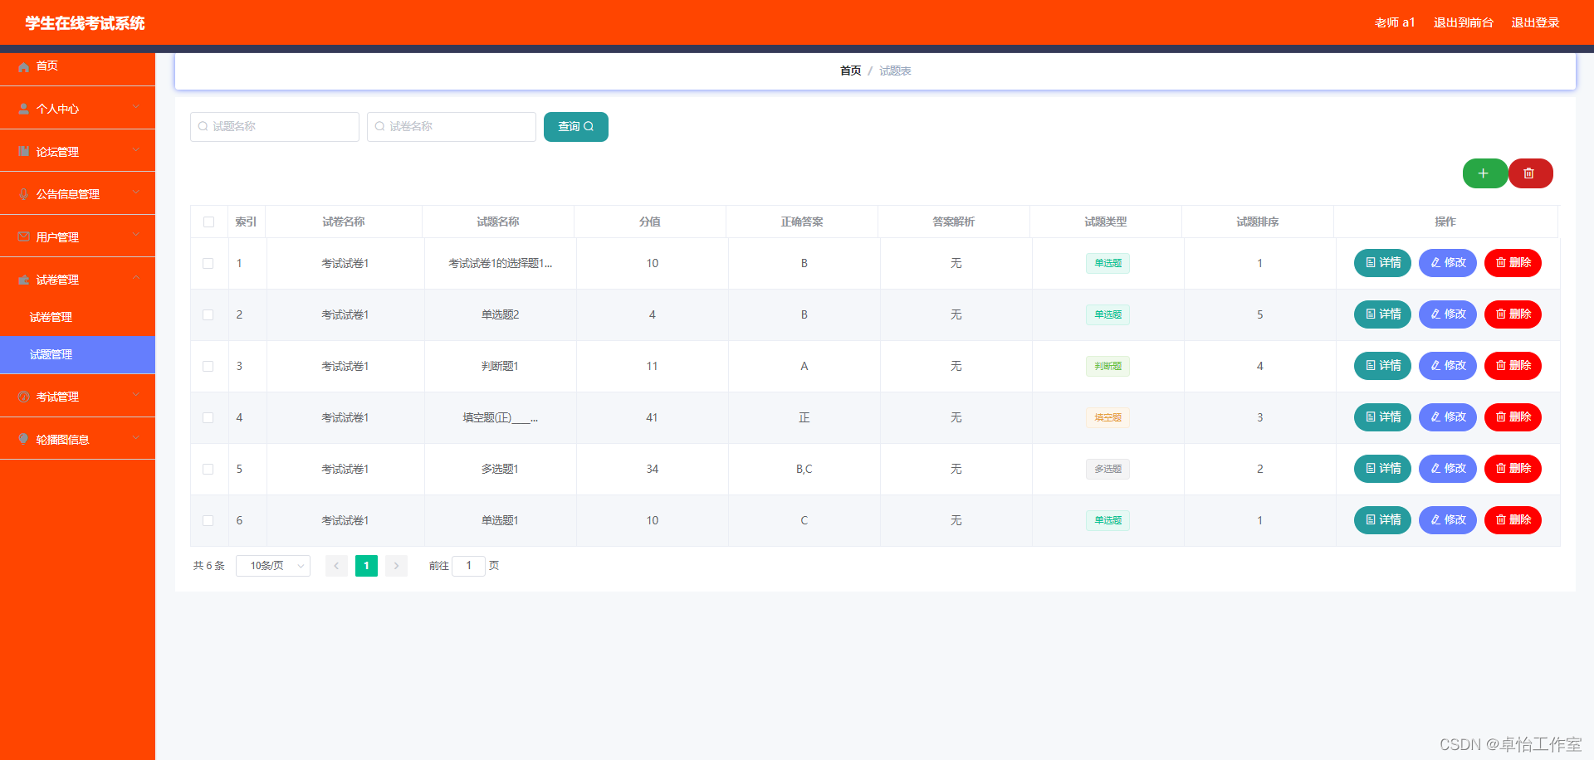Collapse the 试卷管理 menu chevron
Screen dimensions: 1594x760
tap(136, 278)
